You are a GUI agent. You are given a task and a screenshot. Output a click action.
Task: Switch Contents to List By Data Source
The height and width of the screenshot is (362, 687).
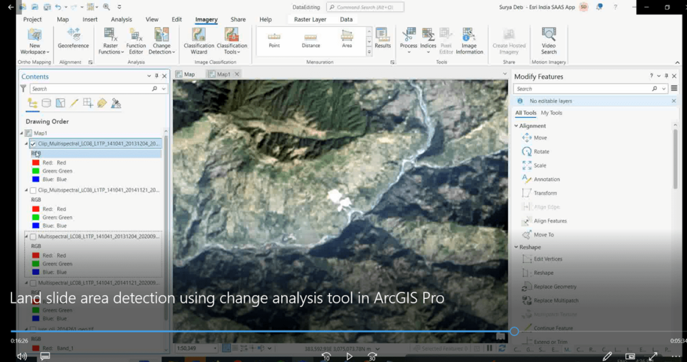pyautogui.click(x=46, y=103)
